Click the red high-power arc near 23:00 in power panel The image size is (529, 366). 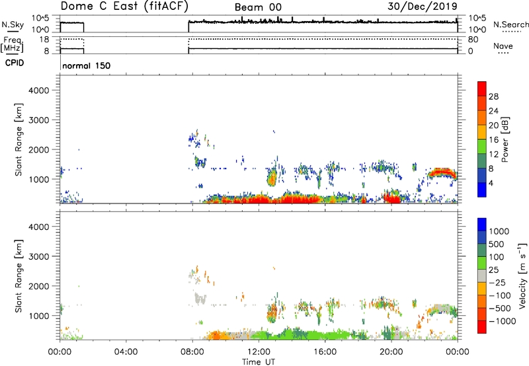coord(441,172)
